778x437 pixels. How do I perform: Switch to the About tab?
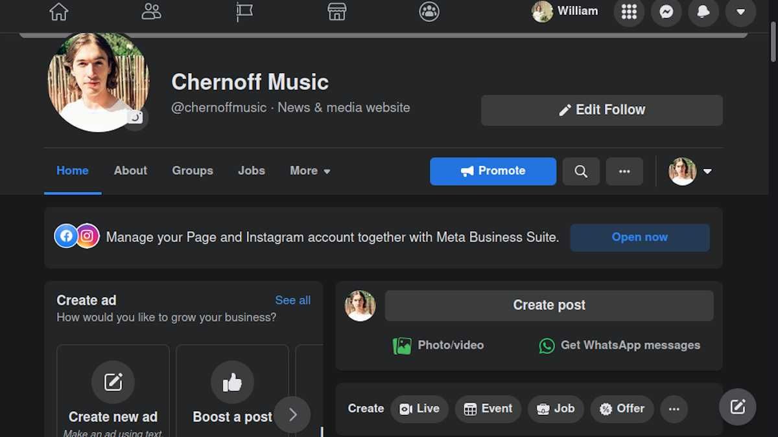[130, 170]
